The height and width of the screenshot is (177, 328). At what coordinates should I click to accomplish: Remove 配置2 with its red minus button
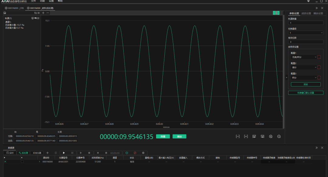click(x=319, y=67)
